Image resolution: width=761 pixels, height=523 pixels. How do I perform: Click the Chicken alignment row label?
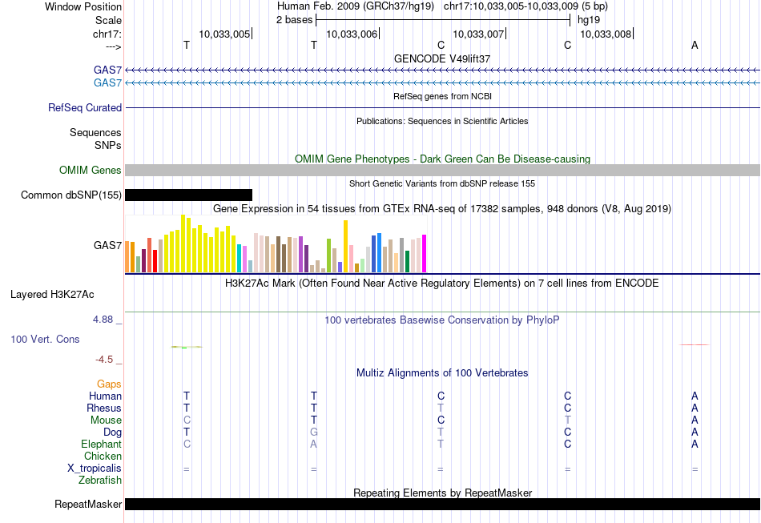click(103, 456)
